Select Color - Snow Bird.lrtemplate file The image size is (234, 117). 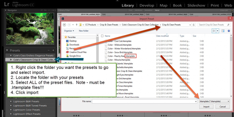(x=120, y=52)
